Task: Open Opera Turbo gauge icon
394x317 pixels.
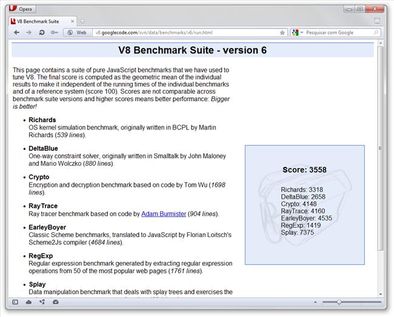Action: [x=56, y=302]
